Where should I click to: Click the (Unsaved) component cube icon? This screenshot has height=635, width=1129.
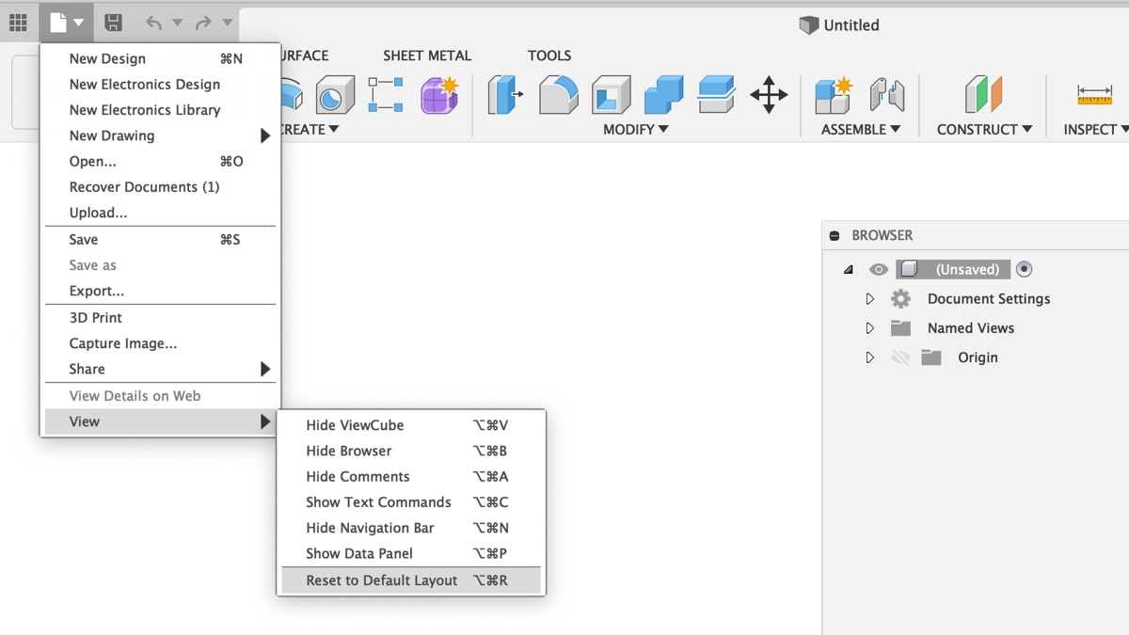point(909,270)
